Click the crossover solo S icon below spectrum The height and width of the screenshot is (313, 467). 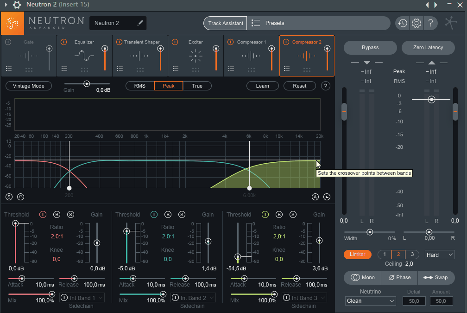[9, 197]
